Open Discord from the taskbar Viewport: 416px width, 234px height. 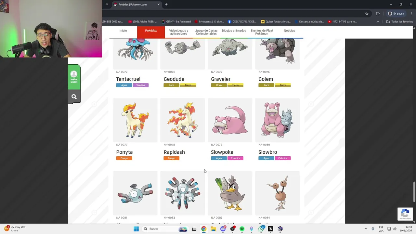(x=223, y=229)
